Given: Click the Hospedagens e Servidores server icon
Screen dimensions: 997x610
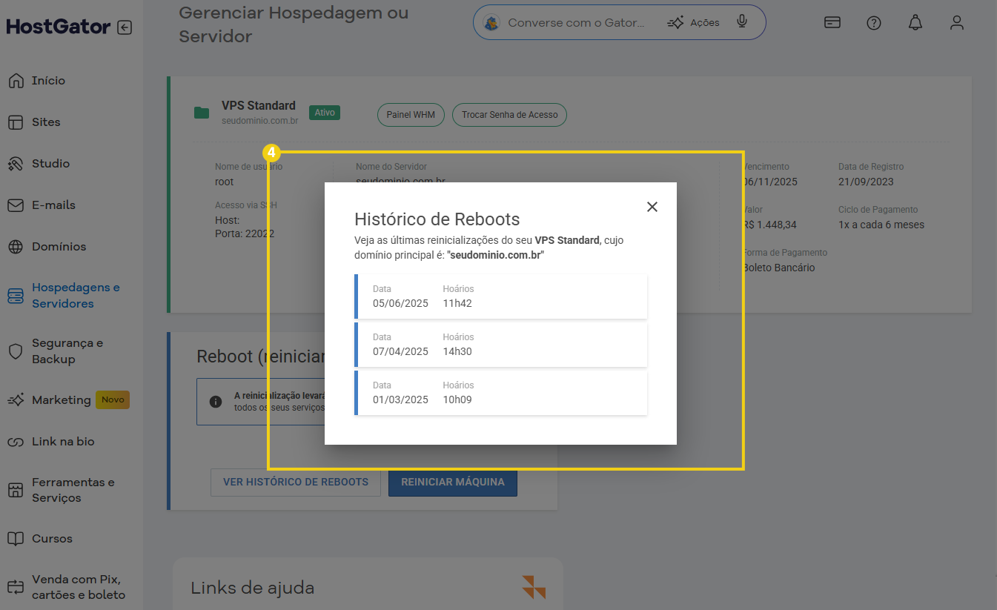Looking at the screenshot, I should 16,296.
